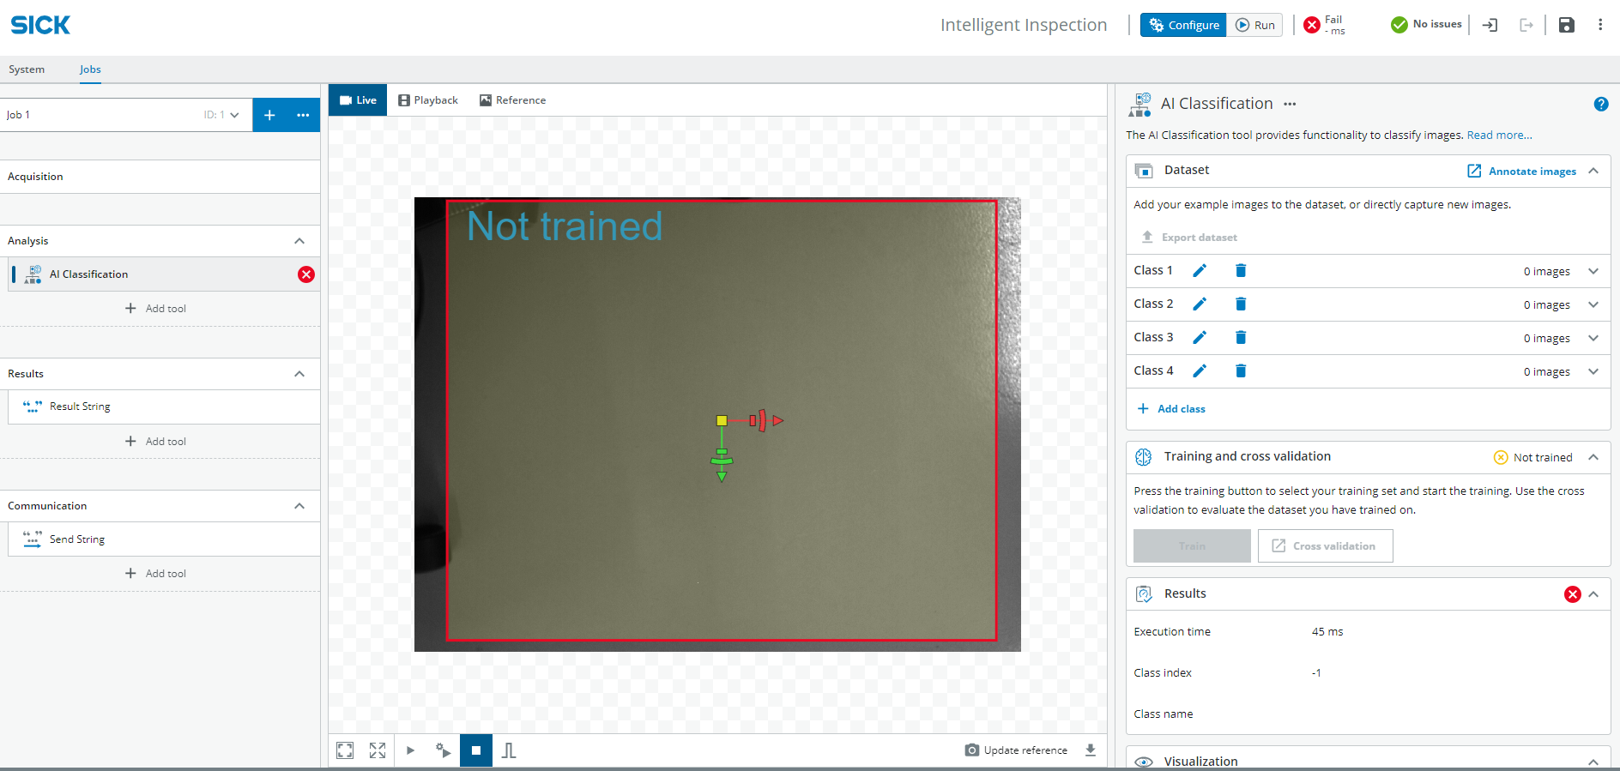
Task: Collapse the right Results panel
Action: click(x=1593, y=594)
